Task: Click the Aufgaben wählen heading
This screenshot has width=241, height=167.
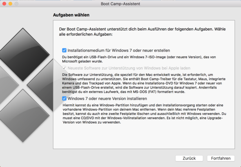Action: click(x=71, y=15)
